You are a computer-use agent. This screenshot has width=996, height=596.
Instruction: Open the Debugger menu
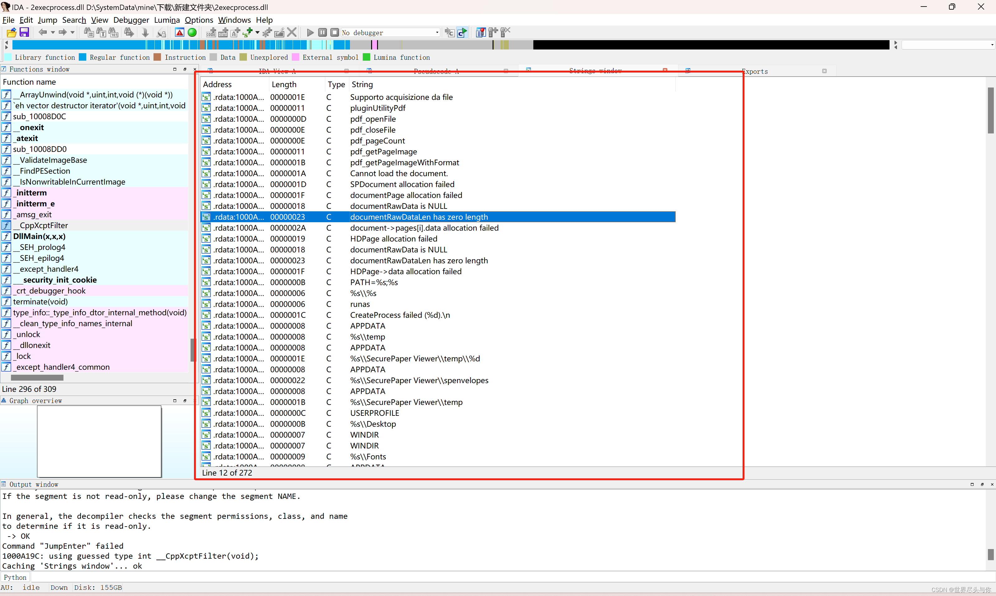pos(131,20)
